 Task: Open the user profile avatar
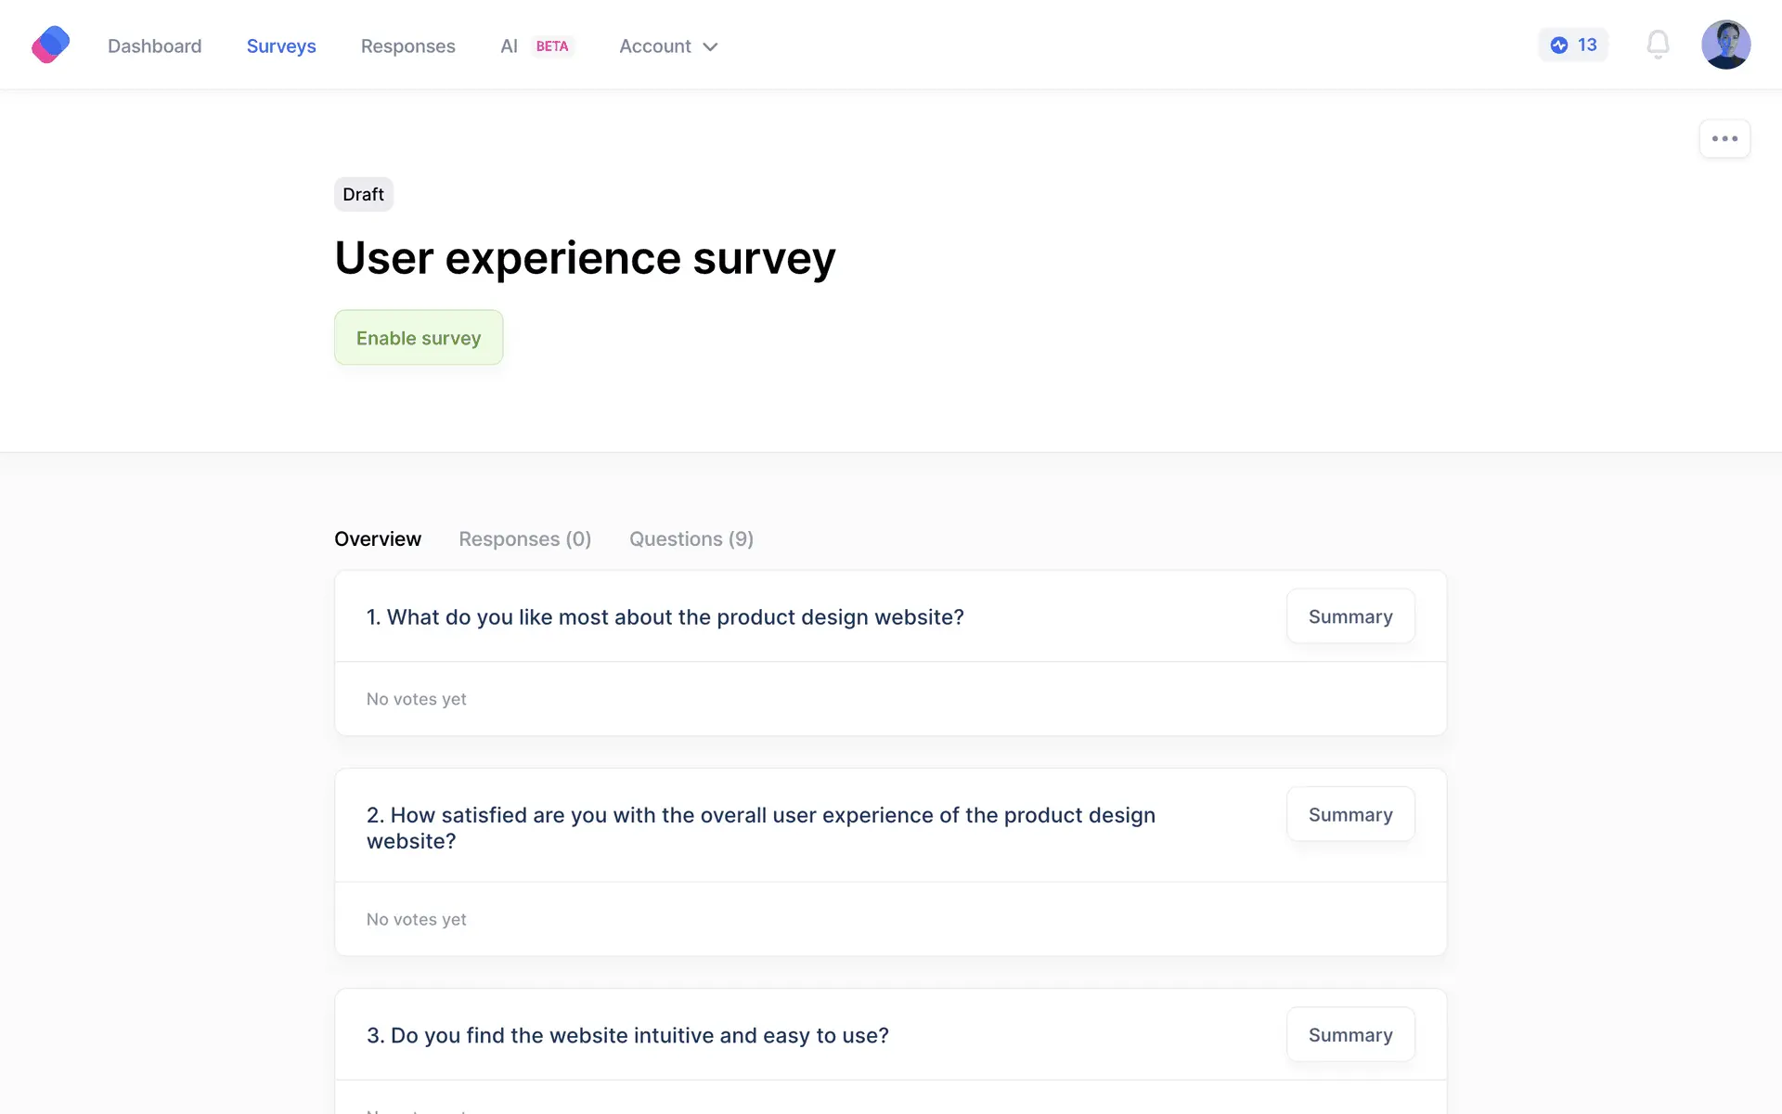pos(1725,45)
